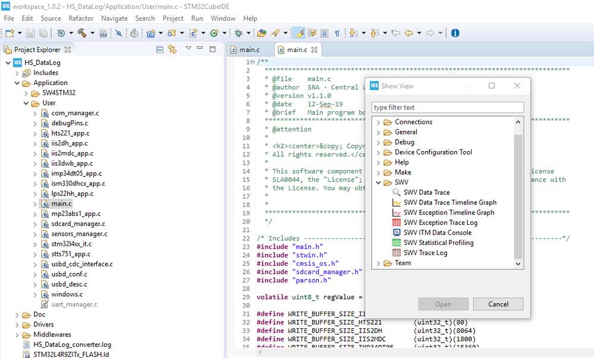Toggle Skip All Breakpoints
Image resolution: width=594 pixels, height=358 pixels.
[x=119, y=33]
